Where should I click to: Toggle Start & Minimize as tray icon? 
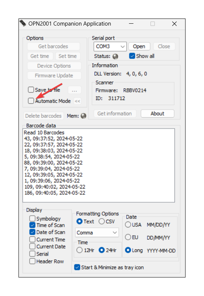(77, 267)
